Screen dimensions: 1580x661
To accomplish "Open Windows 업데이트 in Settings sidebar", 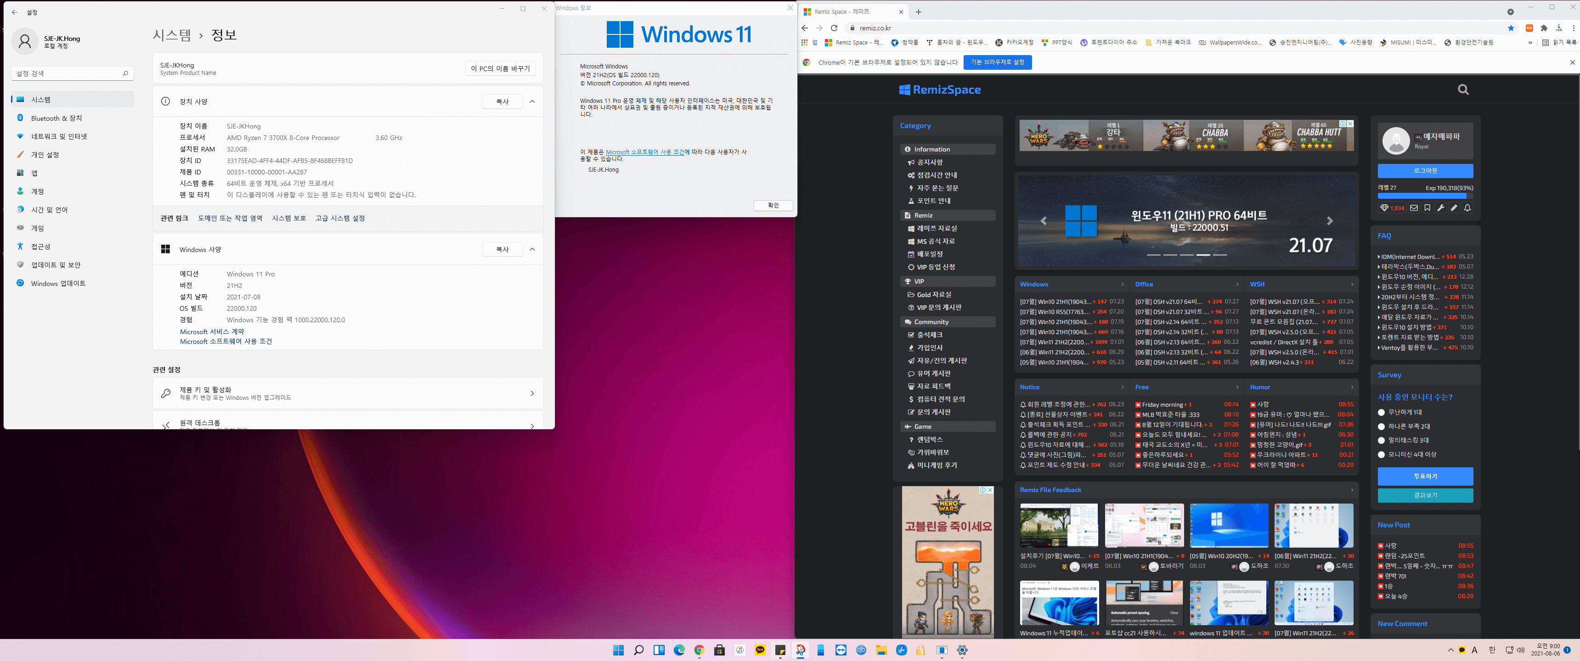I will tap(73, 283).
